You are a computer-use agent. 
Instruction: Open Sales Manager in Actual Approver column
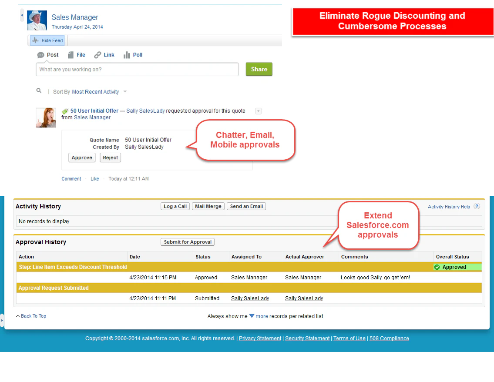point(303,278)
